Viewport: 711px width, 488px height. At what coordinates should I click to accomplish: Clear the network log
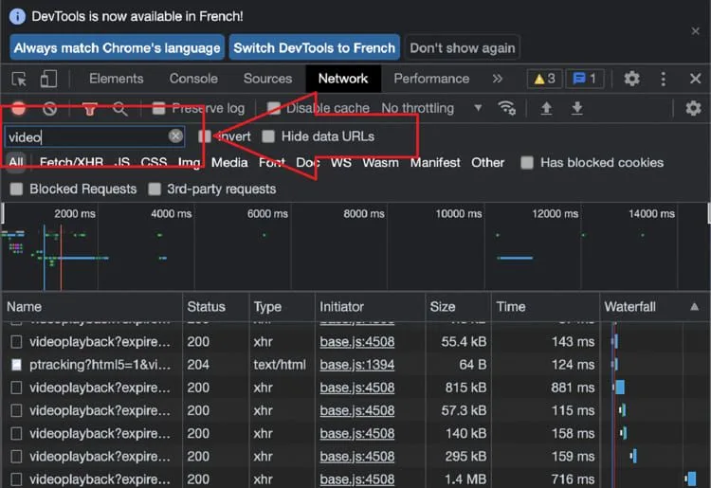[50, 108]
